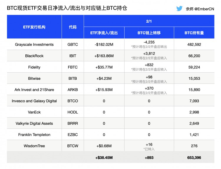Click the 7,093 holdings value
The height and width of the screenshot is (169, 221).
click(194, 101)
